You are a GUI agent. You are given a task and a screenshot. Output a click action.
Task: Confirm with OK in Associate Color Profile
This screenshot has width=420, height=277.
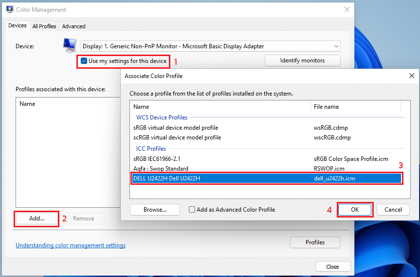point(355,210)
